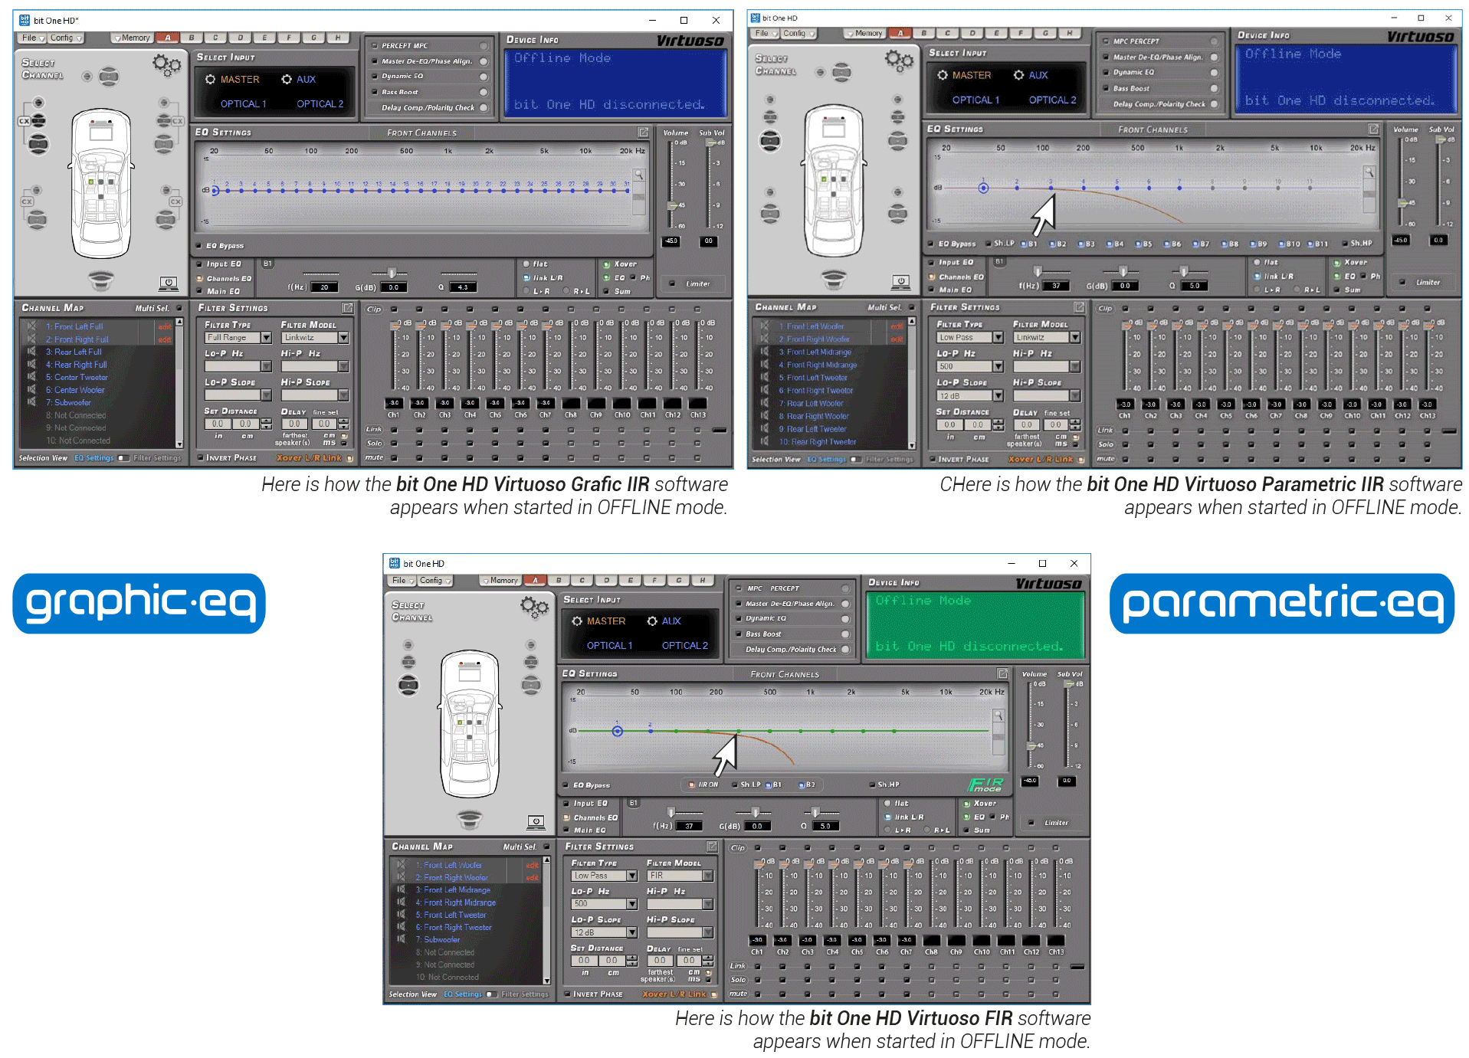Screen dimensions: 1469x1058
Task: Click G(dB) gain slider in FIR window
Action: 755,812
